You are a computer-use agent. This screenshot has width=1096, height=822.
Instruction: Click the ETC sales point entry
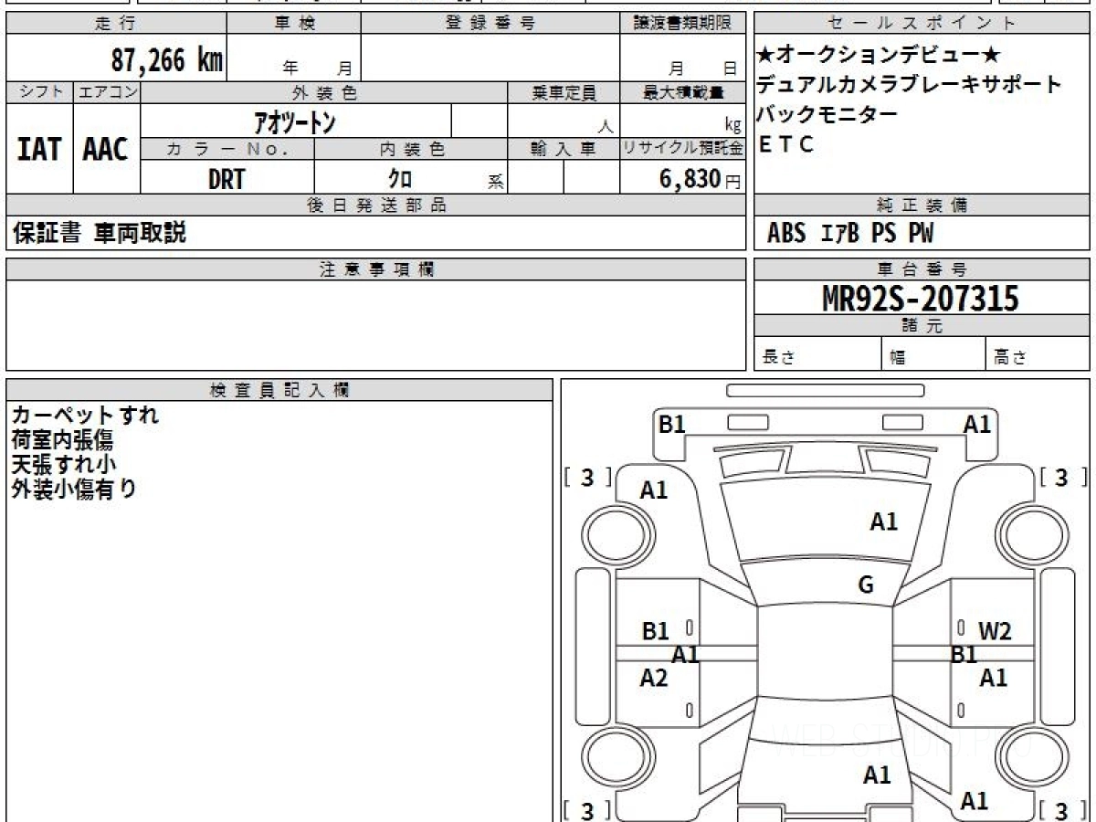tap(786, 144)
